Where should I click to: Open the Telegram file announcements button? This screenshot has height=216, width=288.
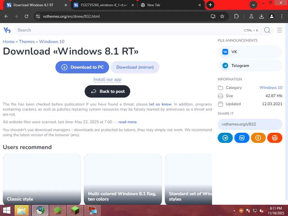[250, 66]
